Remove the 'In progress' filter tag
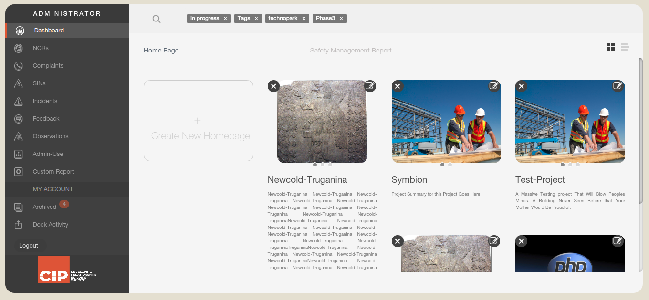 pos(225,19)
